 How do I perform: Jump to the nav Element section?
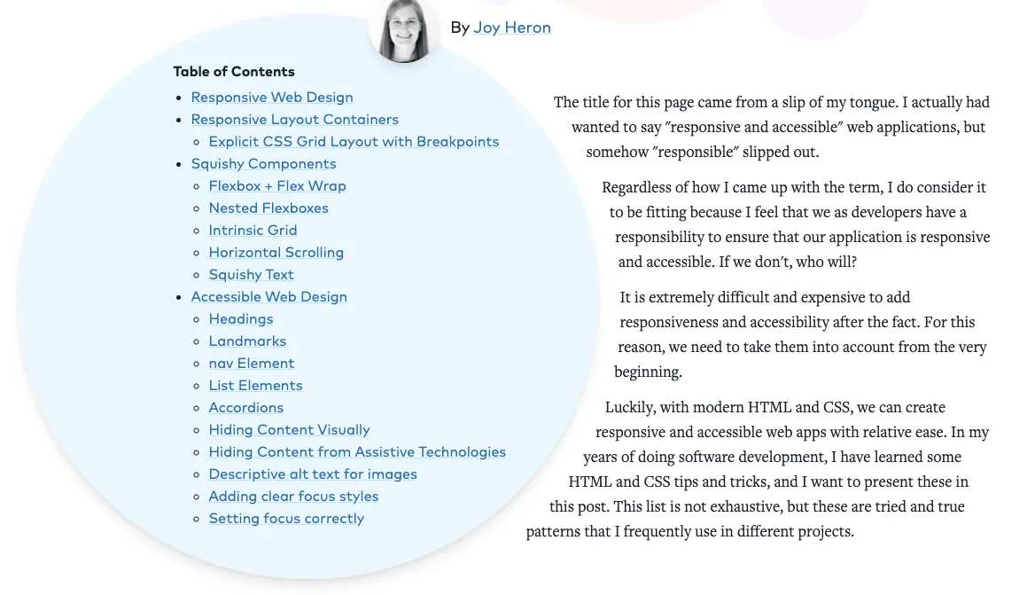pos(252,364)
